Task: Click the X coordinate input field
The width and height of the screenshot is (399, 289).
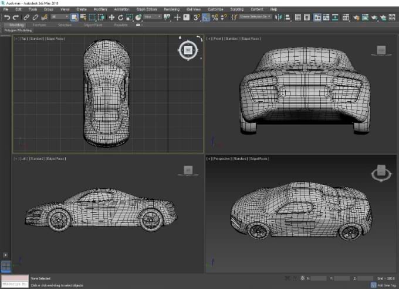Action: pyautogui.click(x=319, y=278)
